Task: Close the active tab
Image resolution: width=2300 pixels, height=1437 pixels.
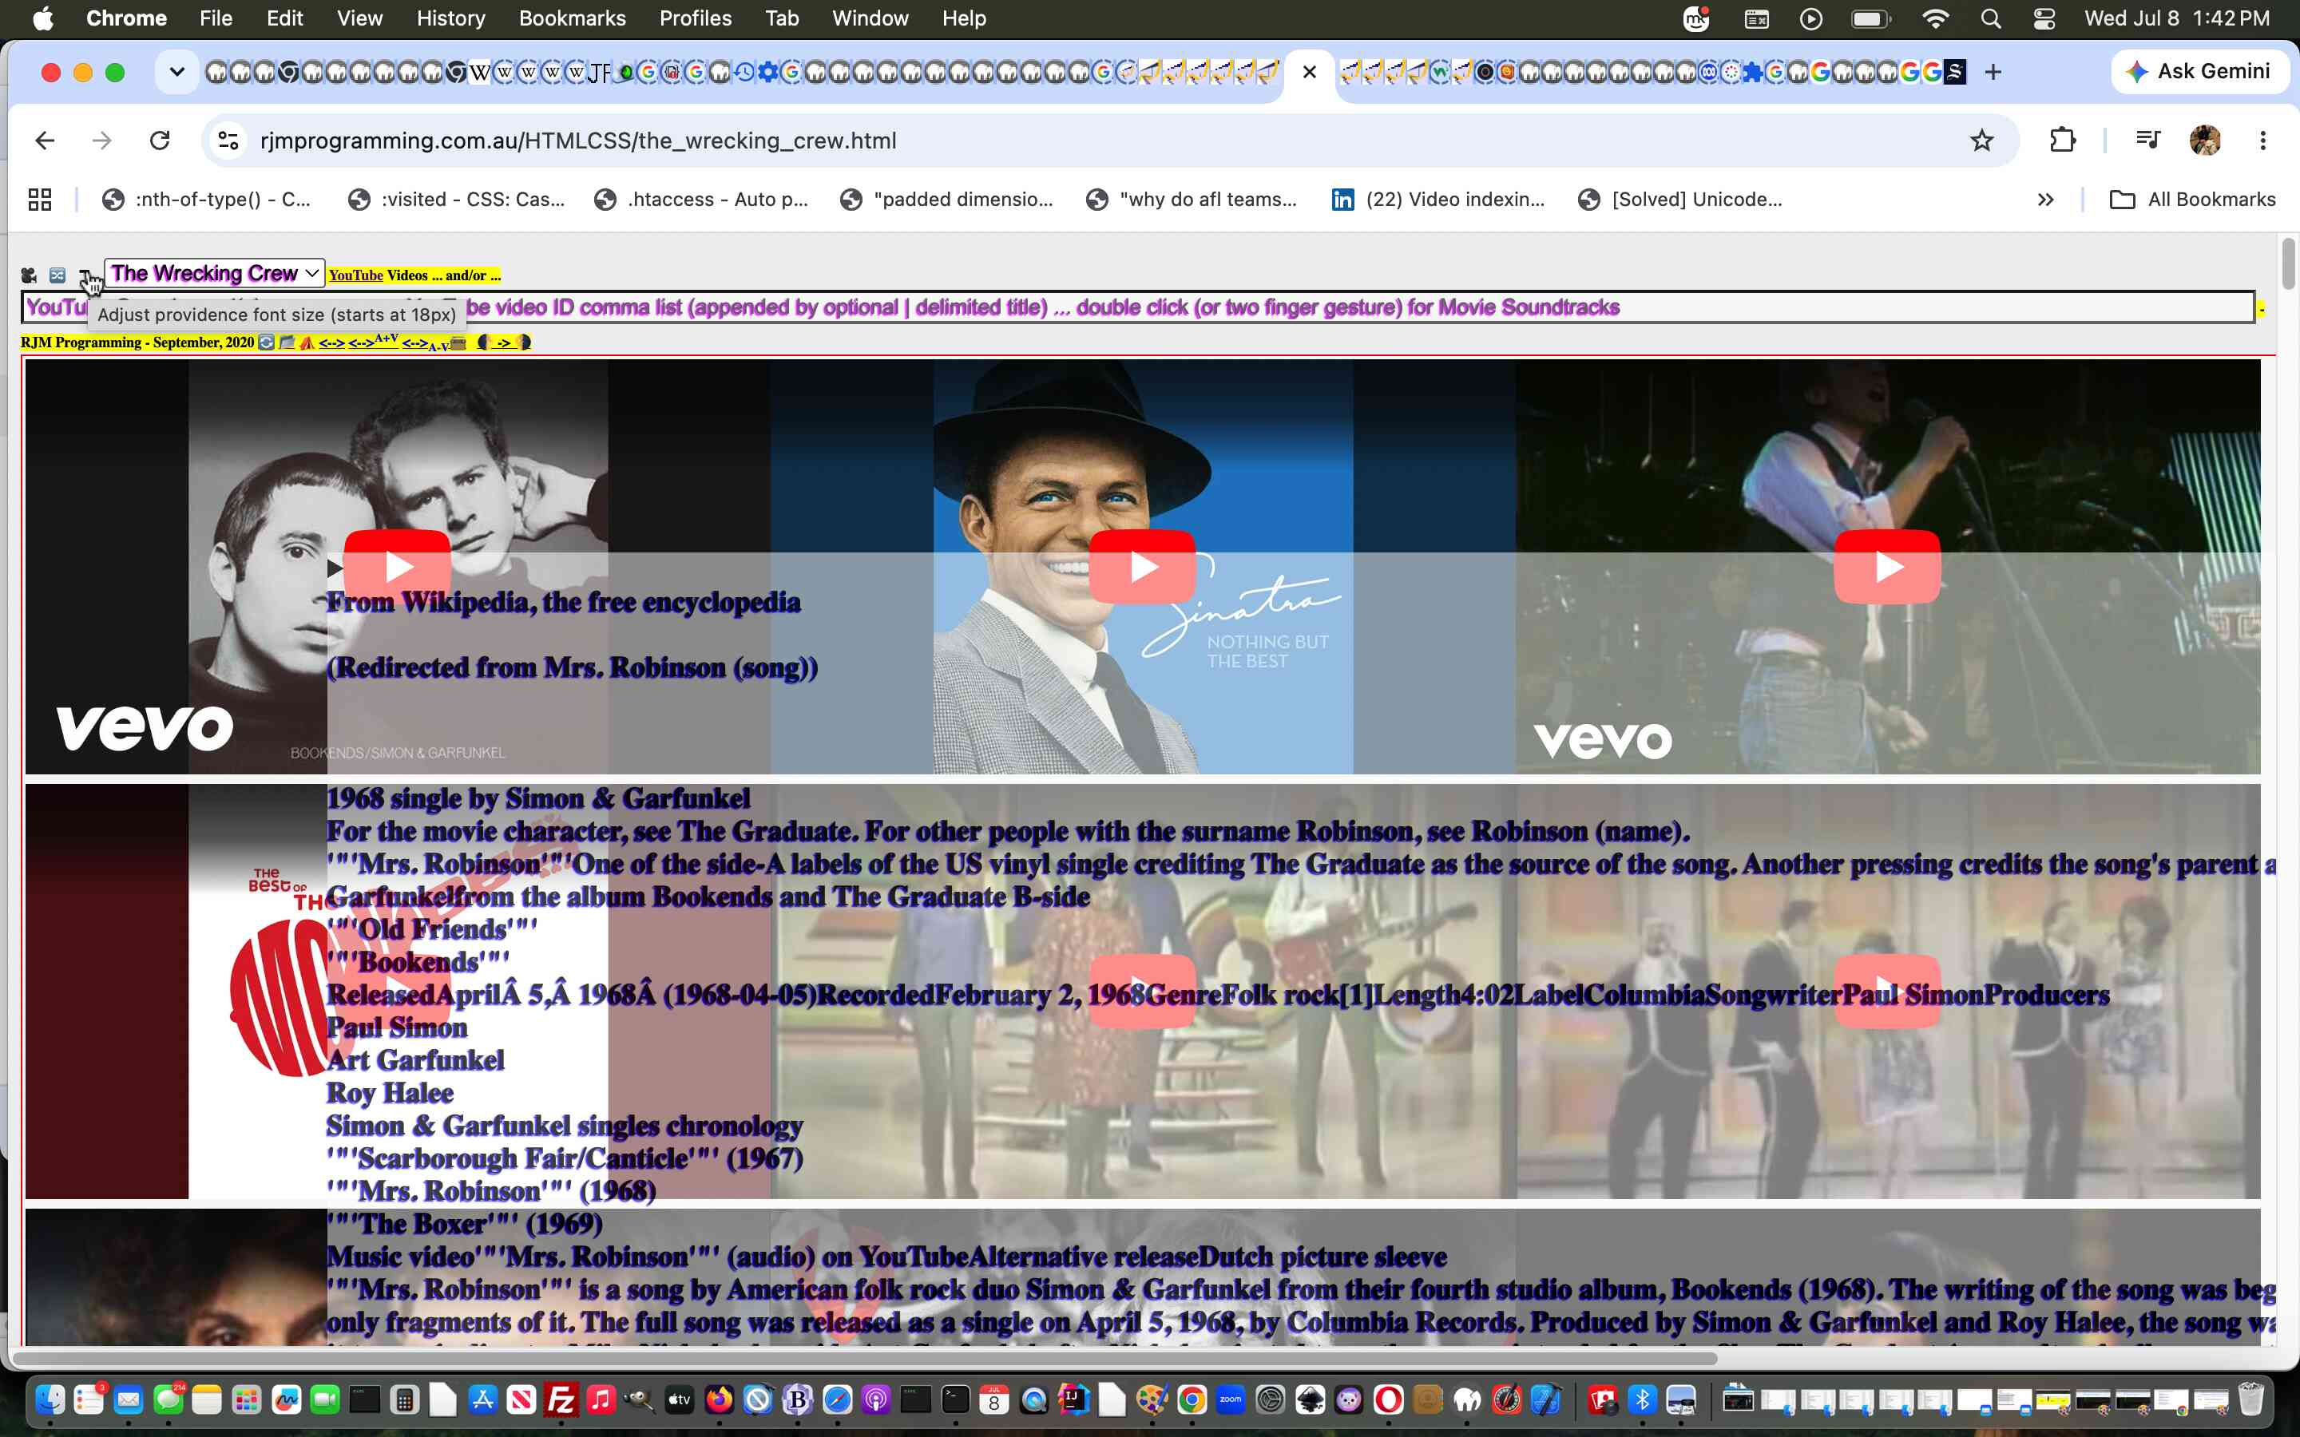Action: coord(1310,72)
